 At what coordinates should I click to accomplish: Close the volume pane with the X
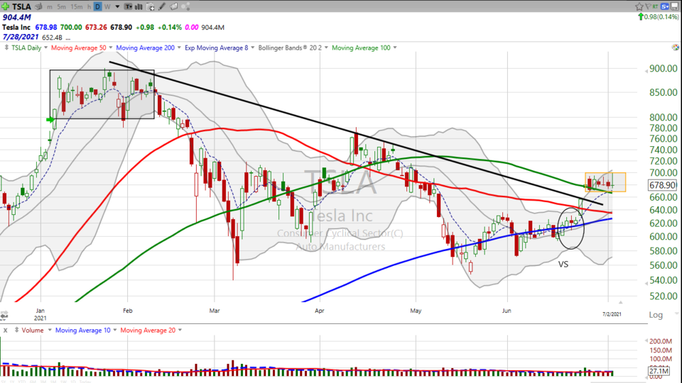coord(5,331)
